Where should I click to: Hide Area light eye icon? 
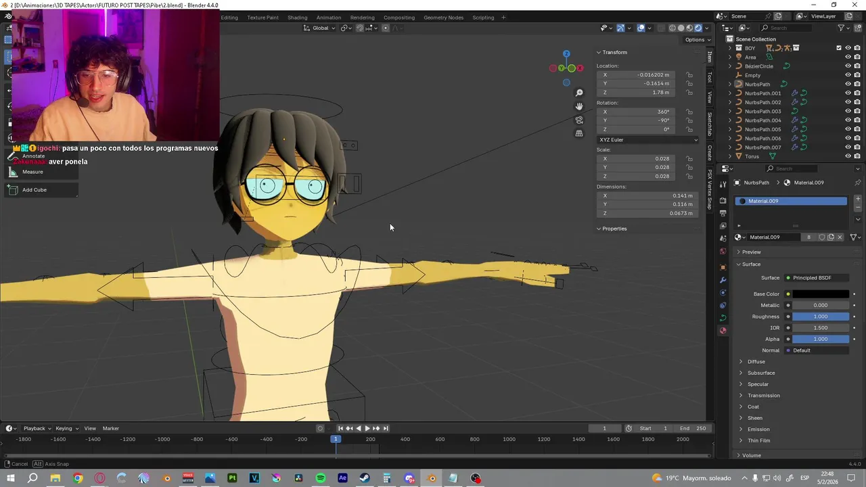coord(848,57)
